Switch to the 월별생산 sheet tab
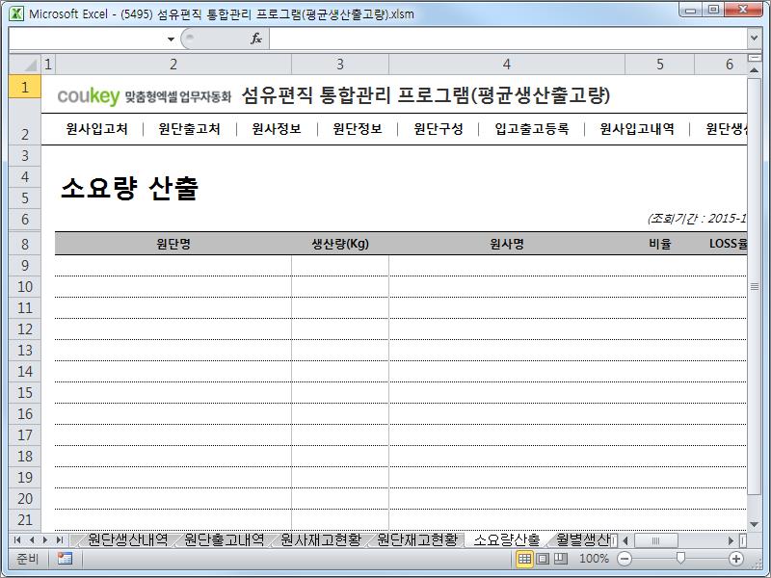Screen dimensions: 771x578 pos(583,539)
